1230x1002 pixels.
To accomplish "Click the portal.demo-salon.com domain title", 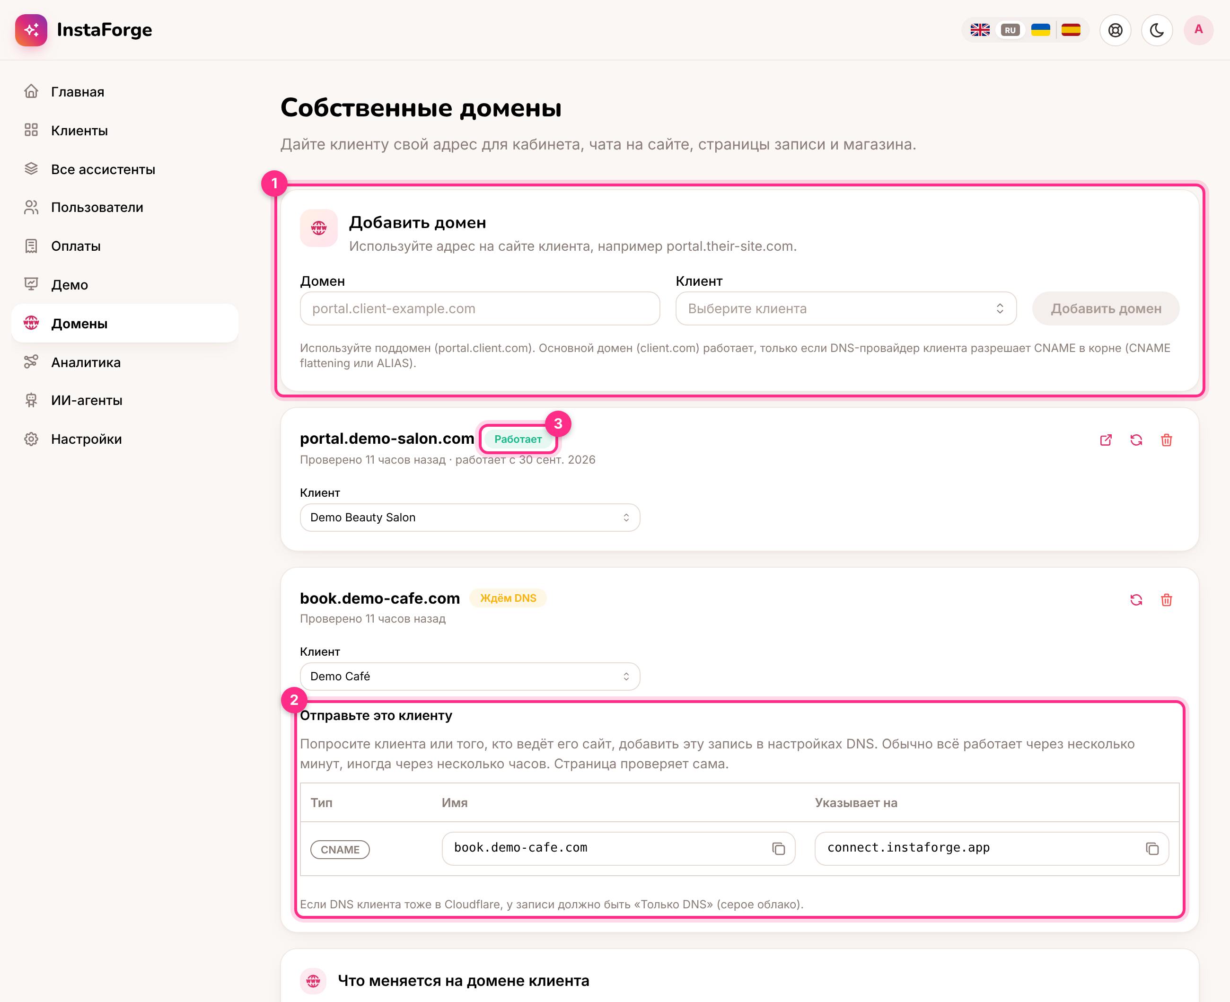I will coord(387,439).
